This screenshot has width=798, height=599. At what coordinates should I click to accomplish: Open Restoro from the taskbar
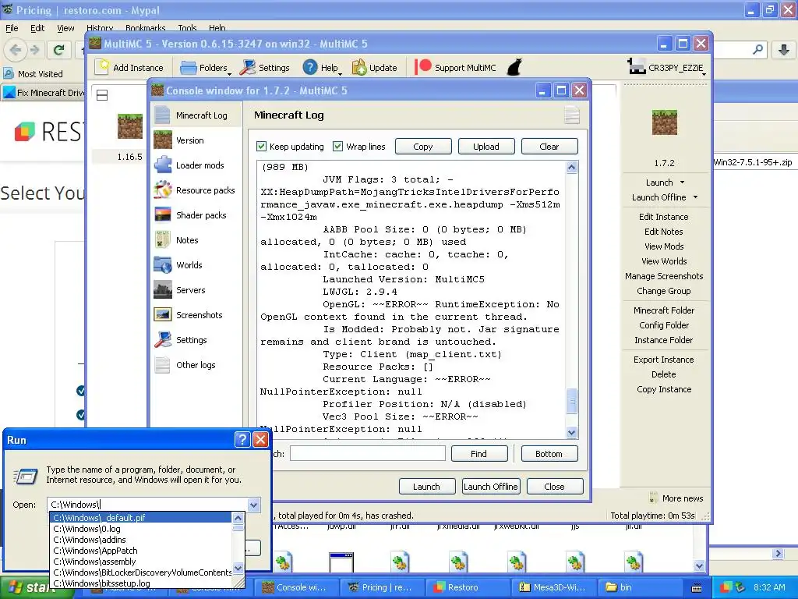[468, 587]
